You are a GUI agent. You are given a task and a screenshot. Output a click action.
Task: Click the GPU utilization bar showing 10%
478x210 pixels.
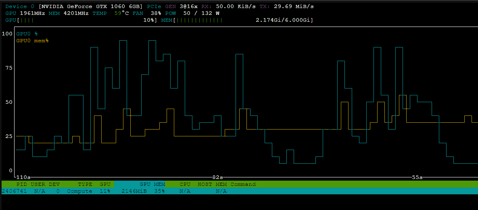click(x=81, y=21)
